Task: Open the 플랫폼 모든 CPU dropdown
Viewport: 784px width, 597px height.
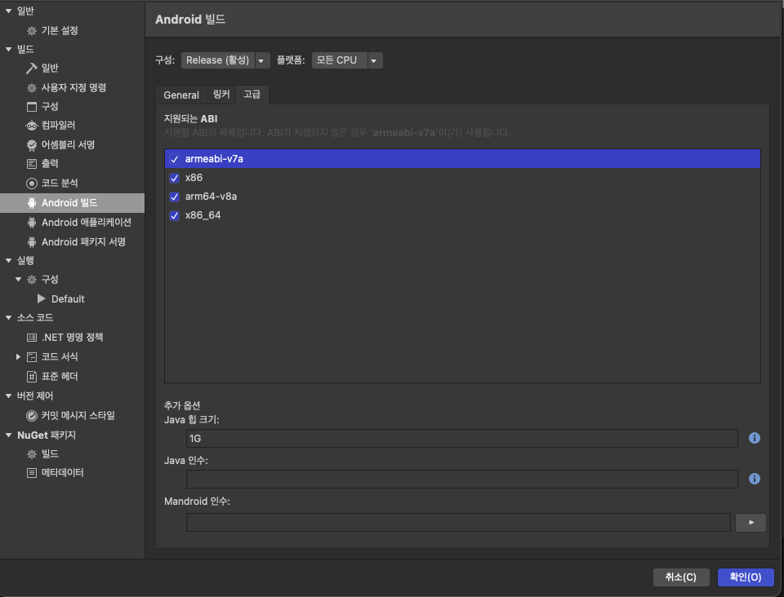Action: [347, 60]
